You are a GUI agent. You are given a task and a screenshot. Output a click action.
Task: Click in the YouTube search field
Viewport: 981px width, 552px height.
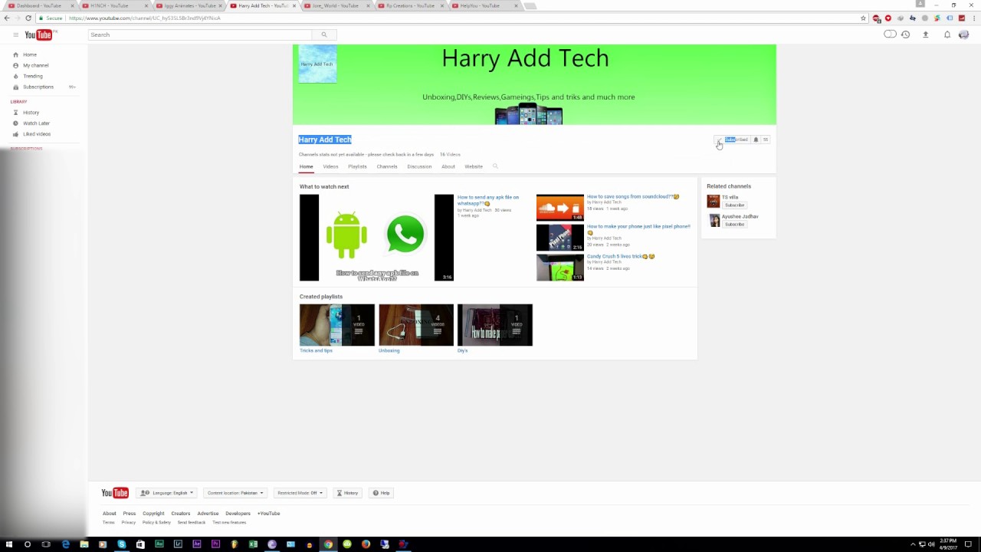coord(200,34)
